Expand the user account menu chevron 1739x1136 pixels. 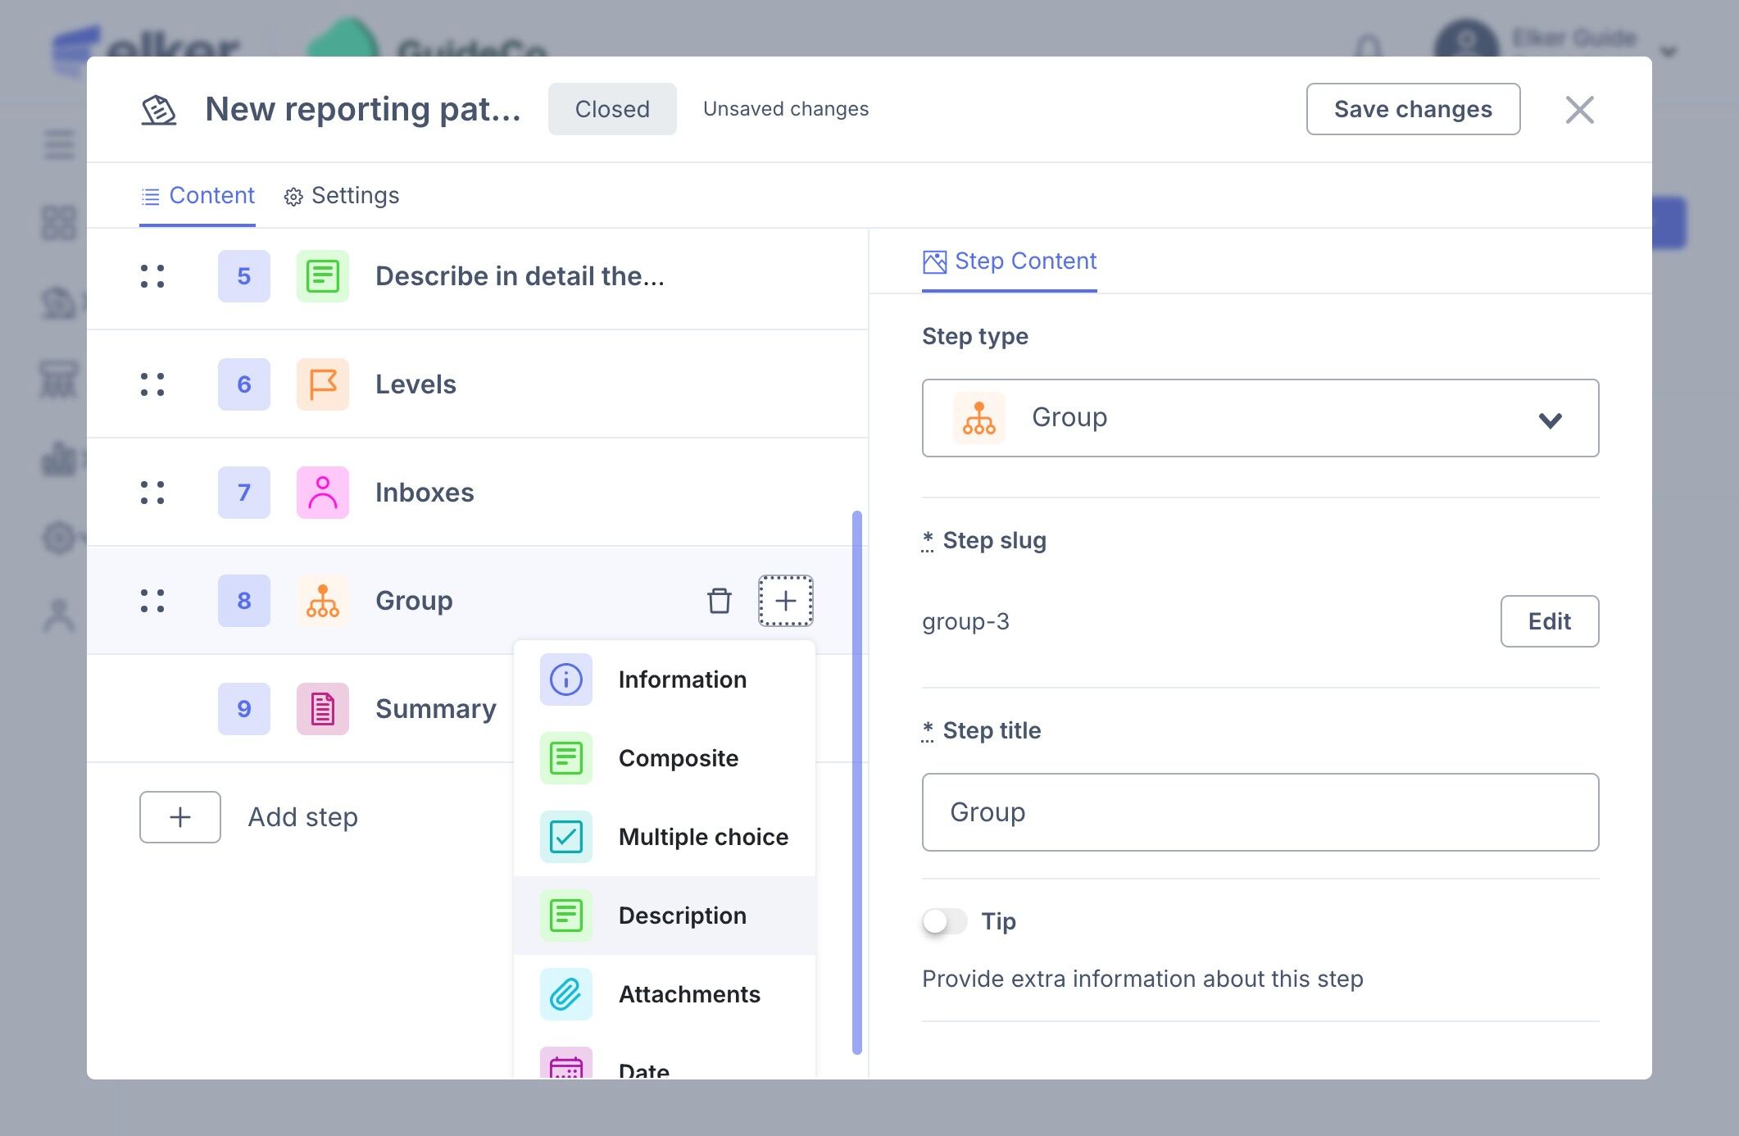(1668, 52)
